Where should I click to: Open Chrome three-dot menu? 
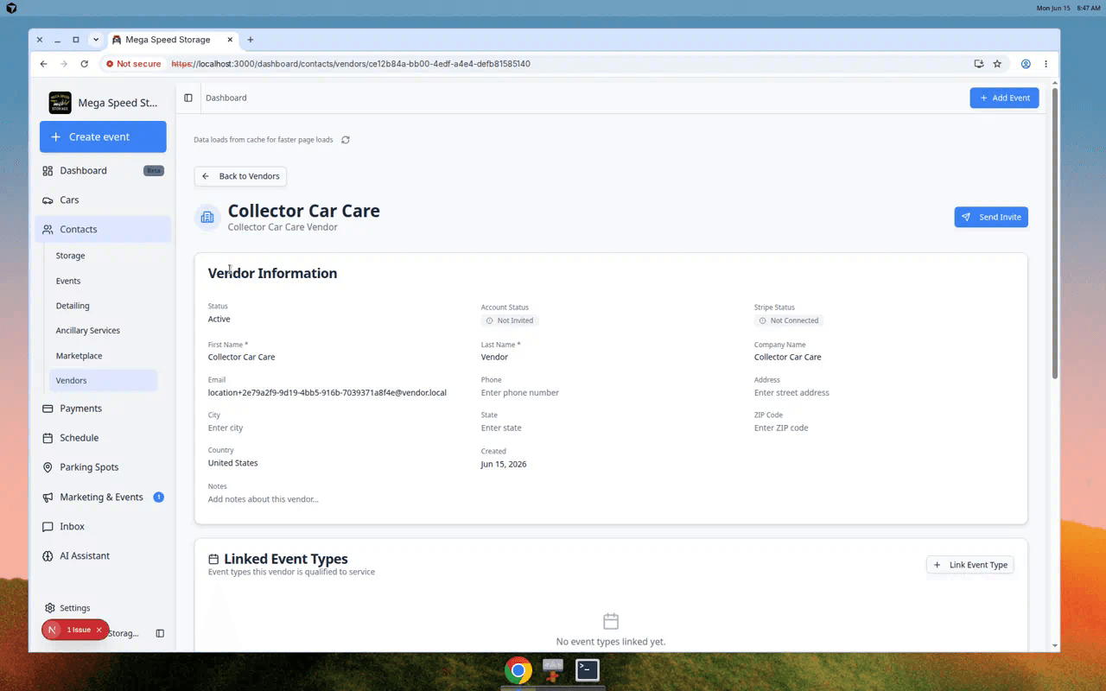point(1046,64)
